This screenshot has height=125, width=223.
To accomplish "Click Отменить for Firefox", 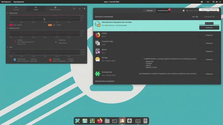I will (x=209, y=35).
